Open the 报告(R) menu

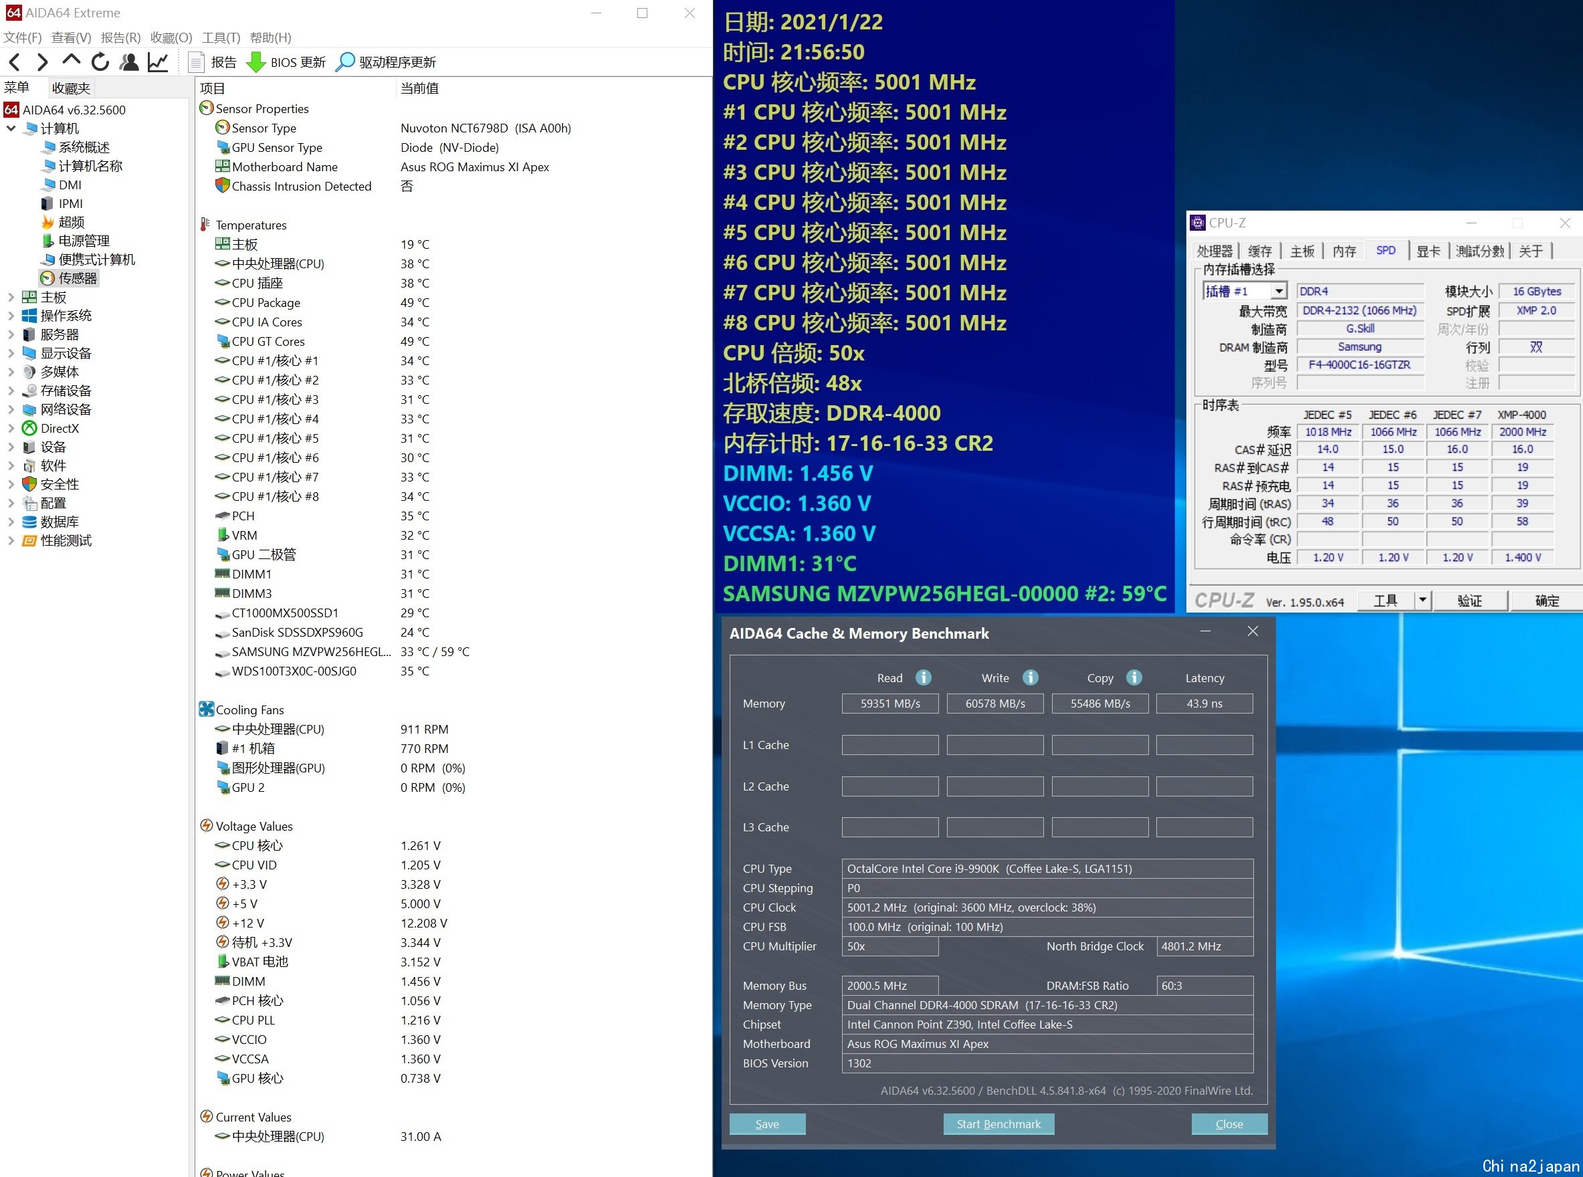coord(120,37)
